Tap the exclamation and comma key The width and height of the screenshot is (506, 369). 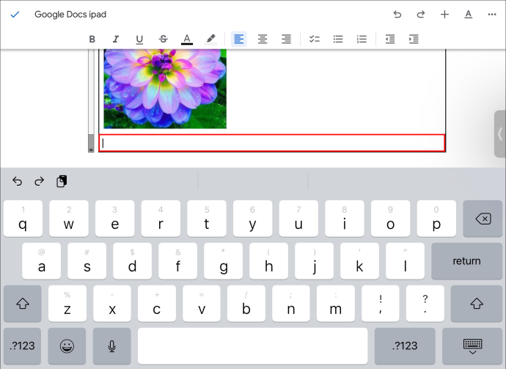point(381,304)
